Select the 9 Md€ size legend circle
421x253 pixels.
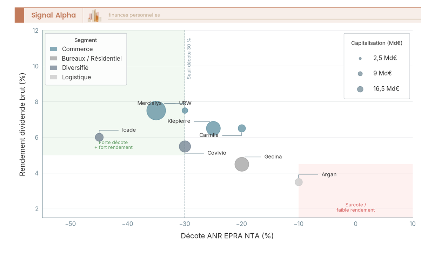point(360,74)
